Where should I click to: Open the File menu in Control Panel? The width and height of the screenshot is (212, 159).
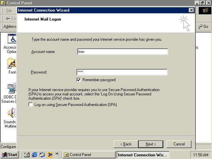click(x=9, y=11)
